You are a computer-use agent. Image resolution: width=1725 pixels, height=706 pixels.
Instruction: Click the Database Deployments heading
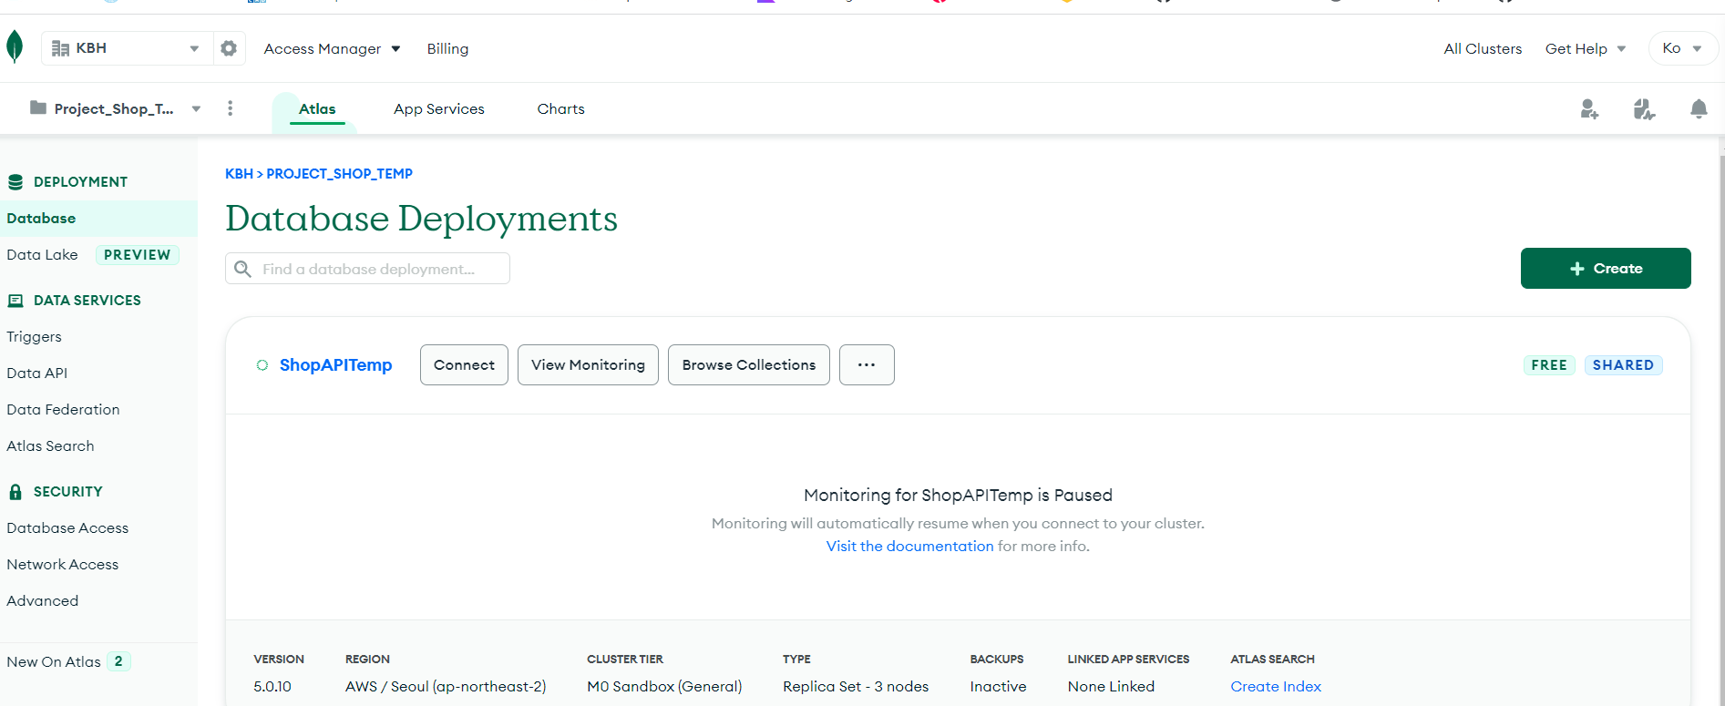click(x=421, y=219)
